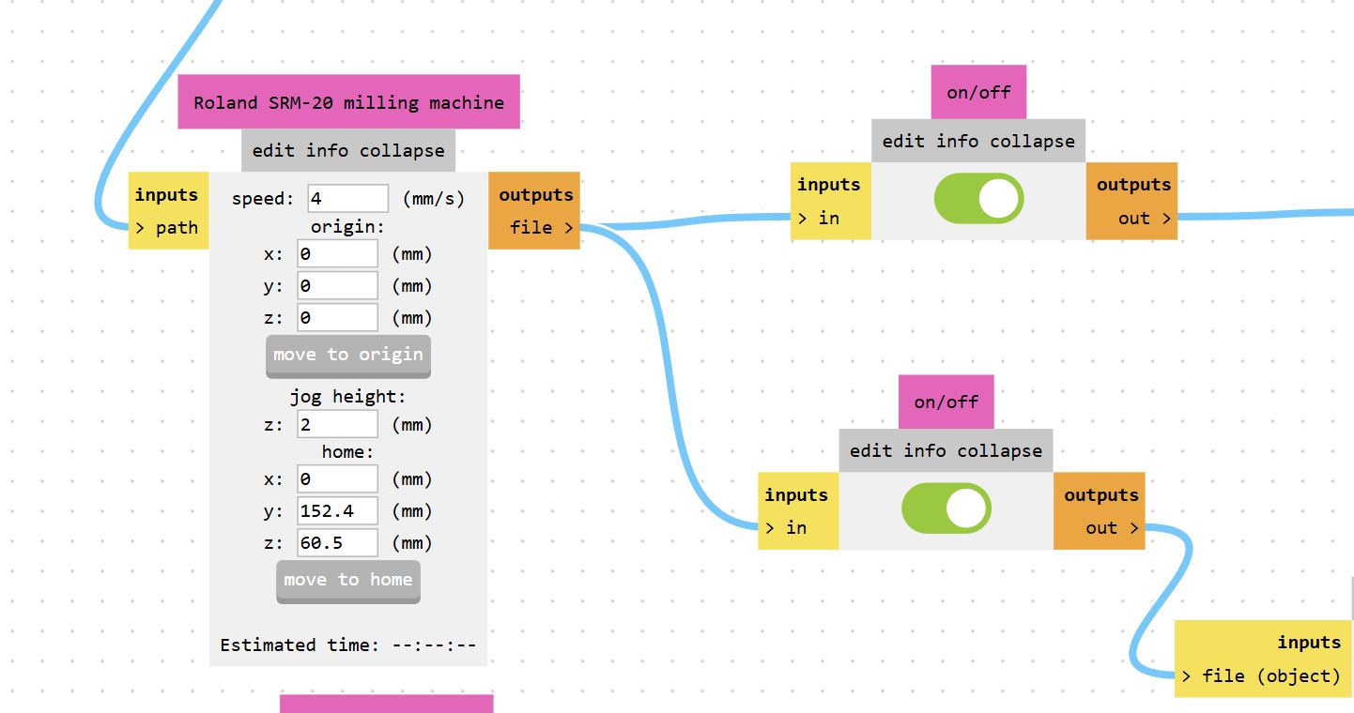Click the "speed:" label
This screenshot has width=1354, height=713.
(x=263, y=199)
